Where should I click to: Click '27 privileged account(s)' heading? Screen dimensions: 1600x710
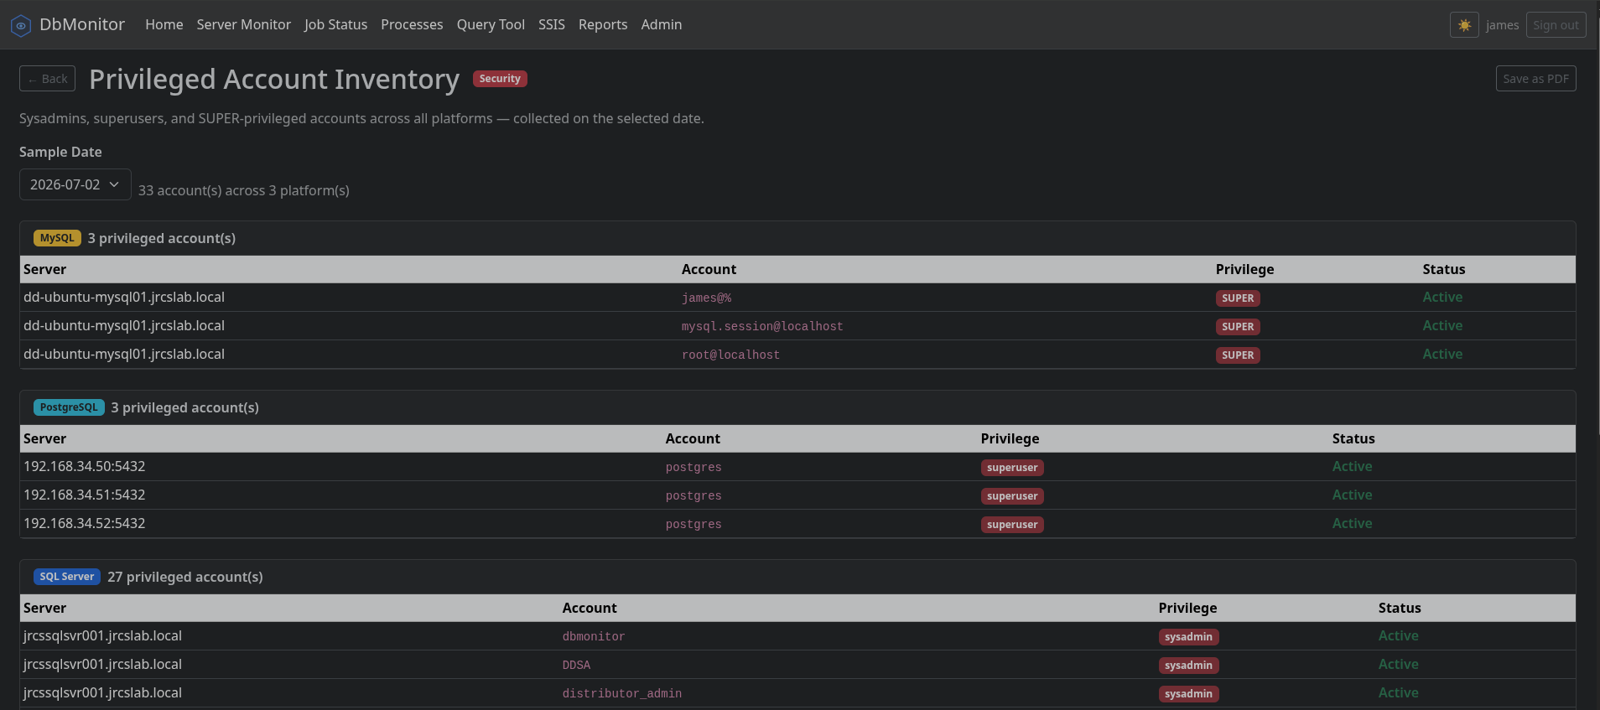185,577
